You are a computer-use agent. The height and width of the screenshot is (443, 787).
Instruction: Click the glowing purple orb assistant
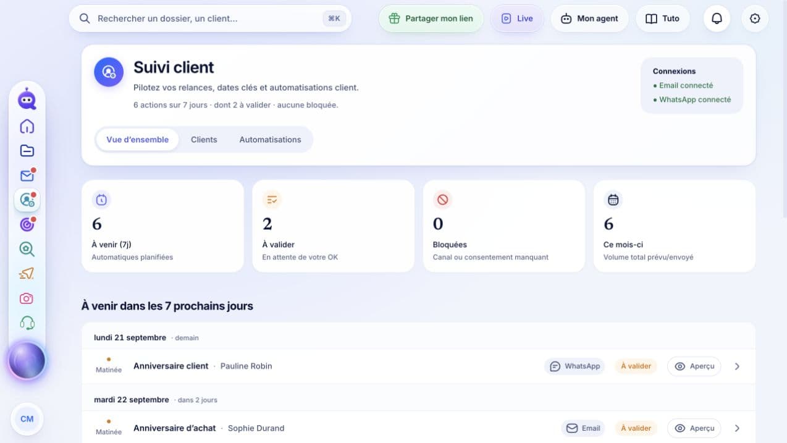click(x=27, y=361)
